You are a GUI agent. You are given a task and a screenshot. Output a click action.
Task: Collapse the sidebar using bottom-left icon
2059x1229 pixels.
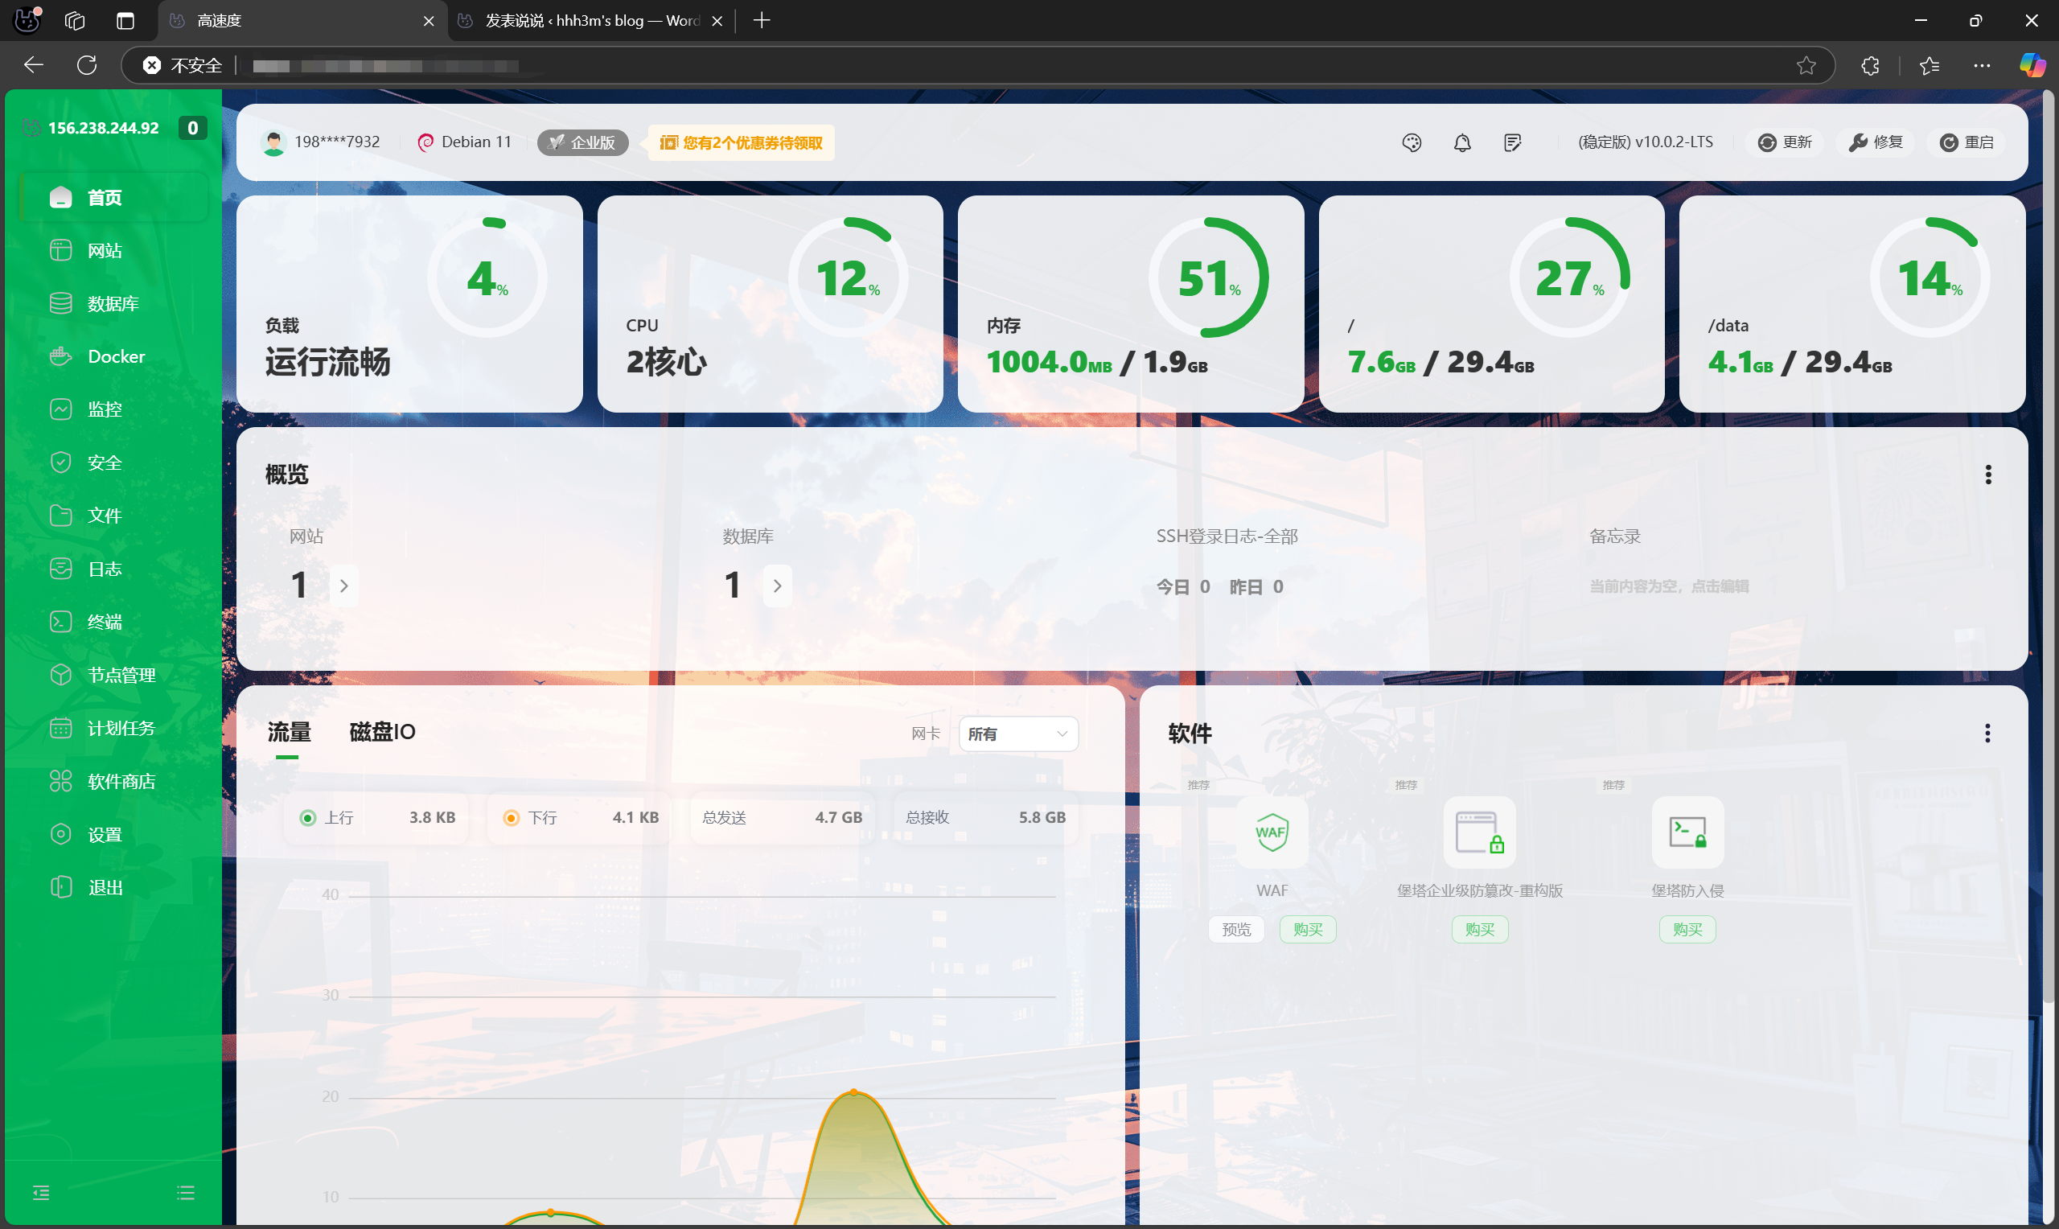click(40, 1193)
